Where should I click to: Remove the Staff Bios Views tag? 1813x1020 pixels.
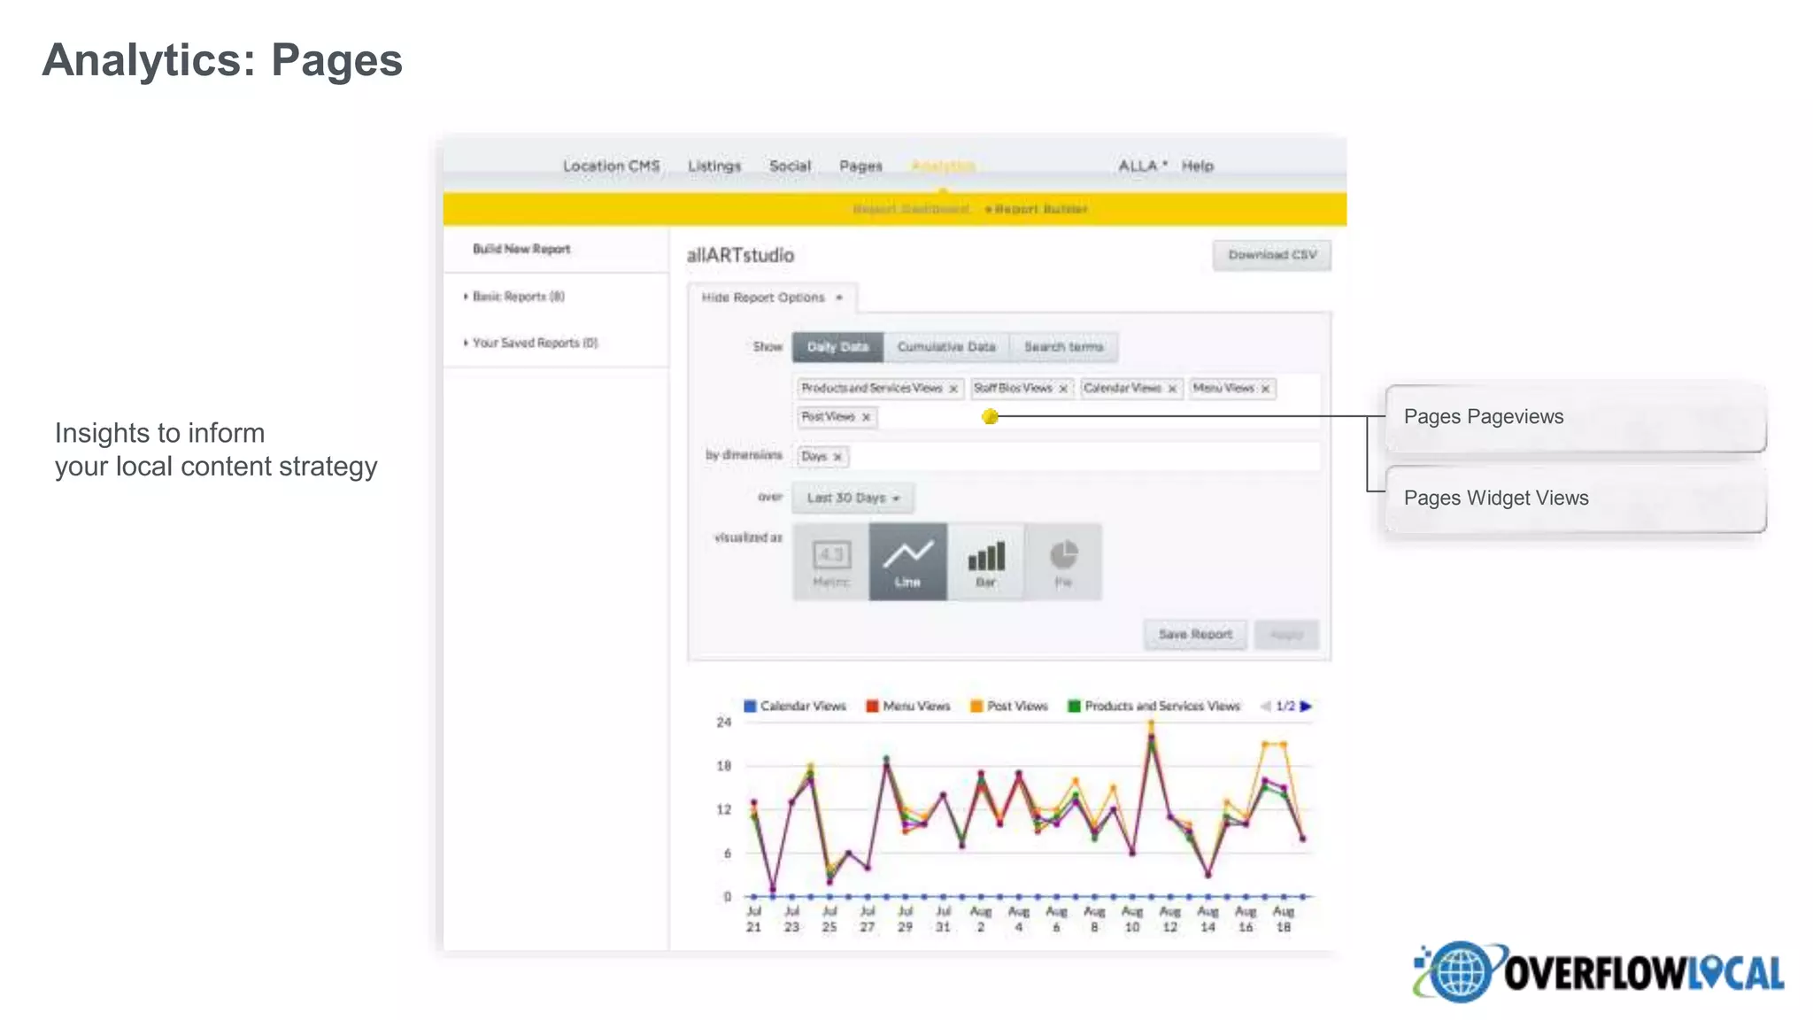[x=1063, y=389]
